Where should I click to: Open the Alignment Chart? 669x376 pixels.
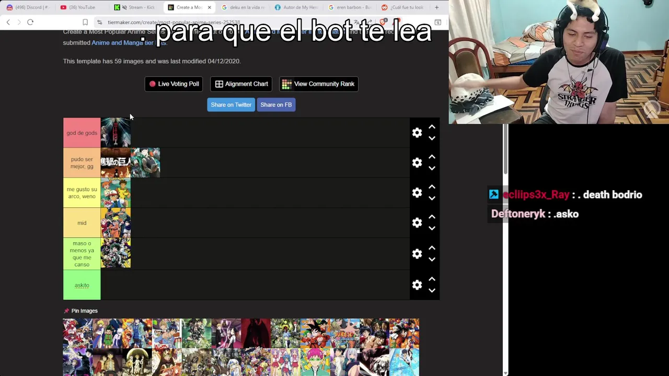pos(241,84)
